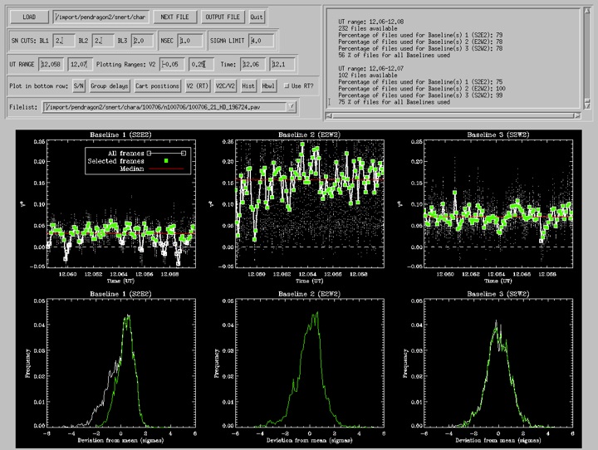Click the "56 % of files for all Baselines used" line

(x=394, y=56)
